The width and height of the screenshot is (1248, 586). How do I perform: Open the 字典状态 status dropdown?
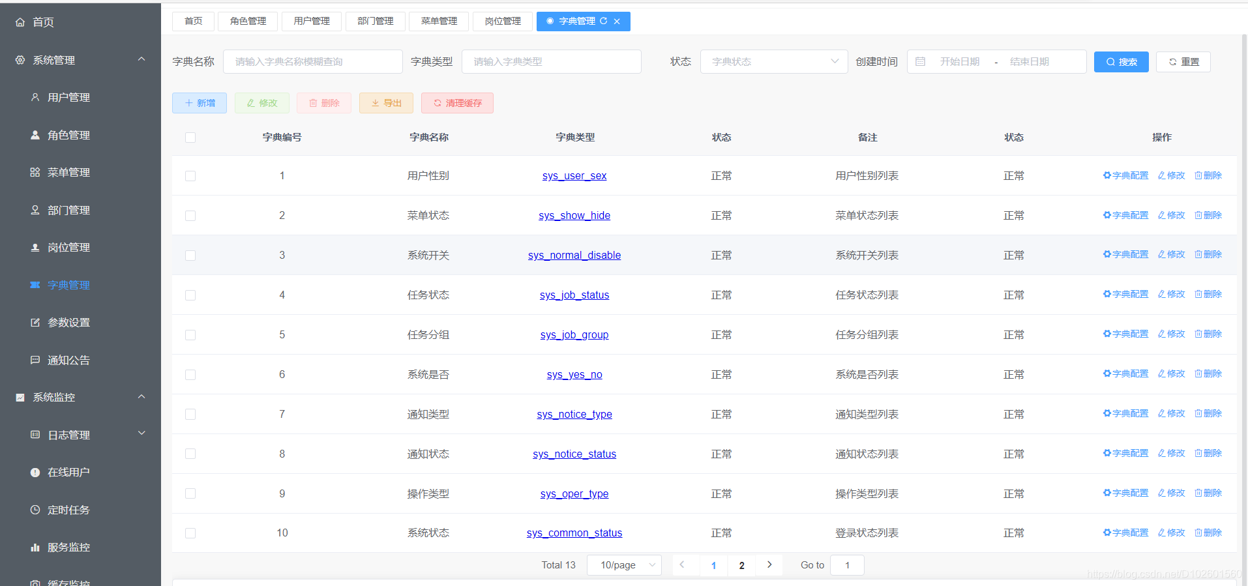774,61
